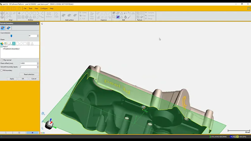Image resolution: width=251 pixels, height=141 pixels.
Task: Click the RAM usage status indicator
Action: pyautogui.click(x=218, y=137)
